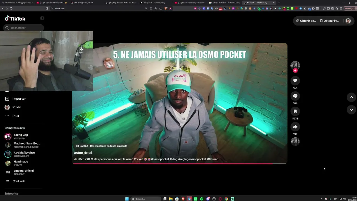Image resolution: width=357 pixels, height=201 pixels.
Task: Like the video with the heart icon
Action: click(295, 81)
